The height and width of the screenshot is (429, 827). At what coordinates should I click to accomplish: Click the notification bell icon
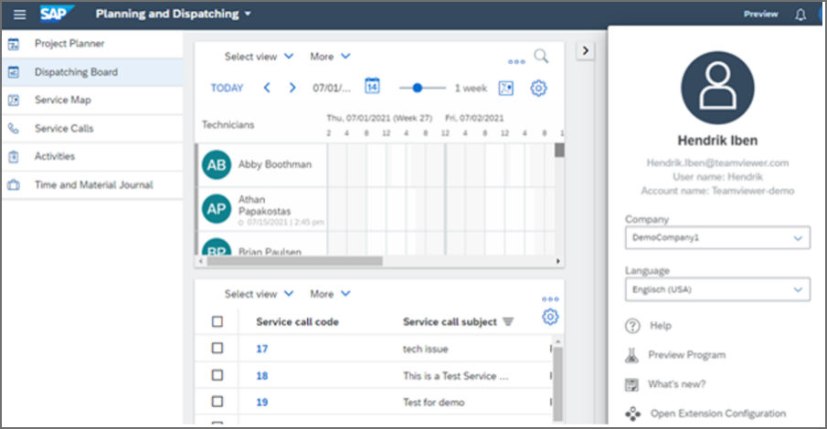pyautogui.click(x=800, y=15)
